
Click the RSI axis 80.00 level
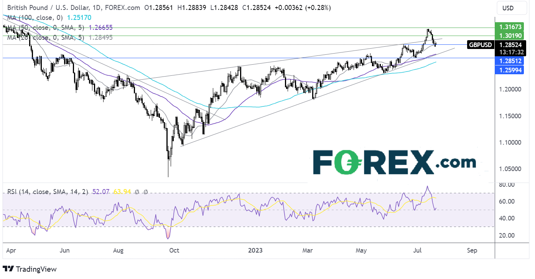pos(506,185)
